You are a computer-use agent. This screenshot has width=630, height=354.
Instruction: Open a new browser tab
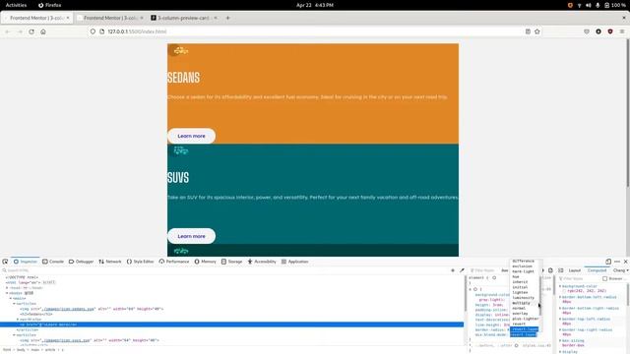[x=227, y=18]
